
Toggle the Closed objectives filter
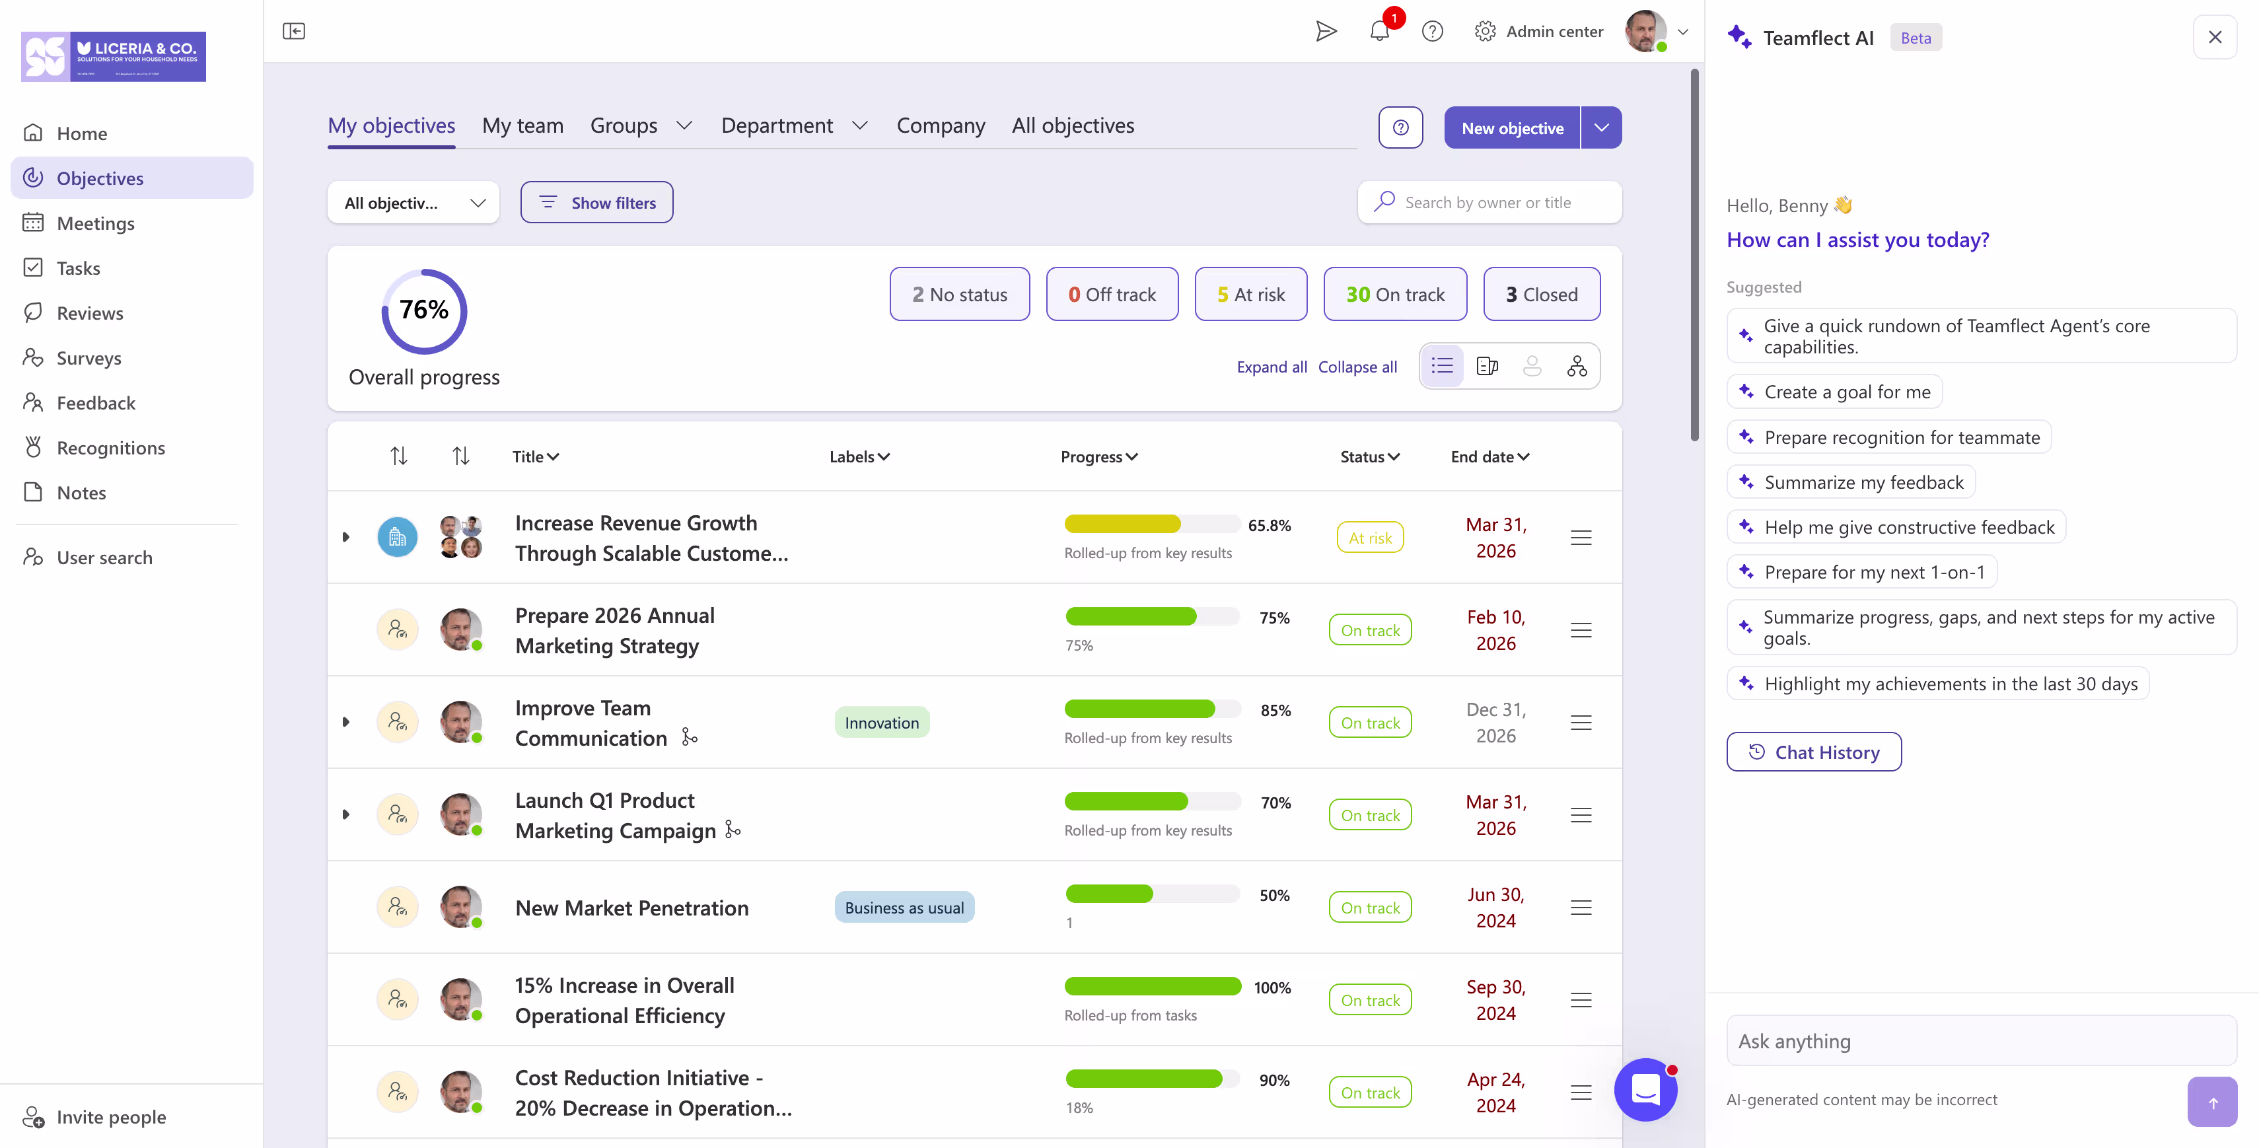click(1541, 294)
